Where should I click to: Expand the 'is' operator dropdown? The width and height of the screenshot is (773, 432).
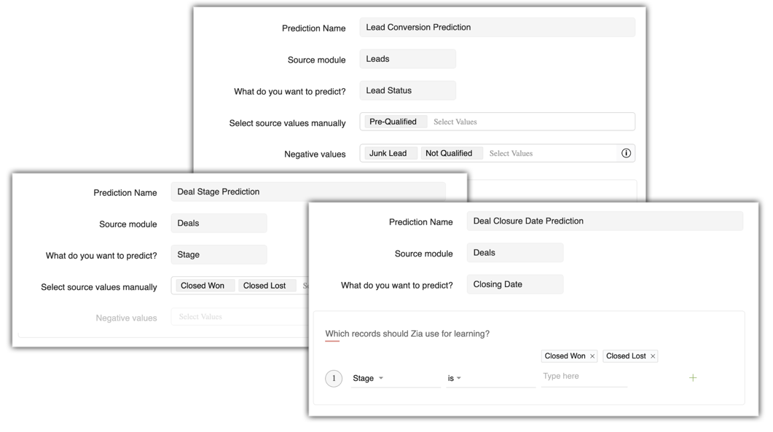tap(455, 379)
